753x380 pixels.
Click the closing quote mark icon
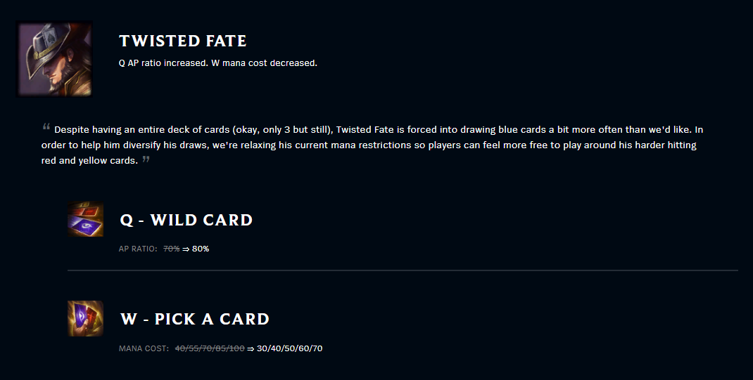click(146, 159)
